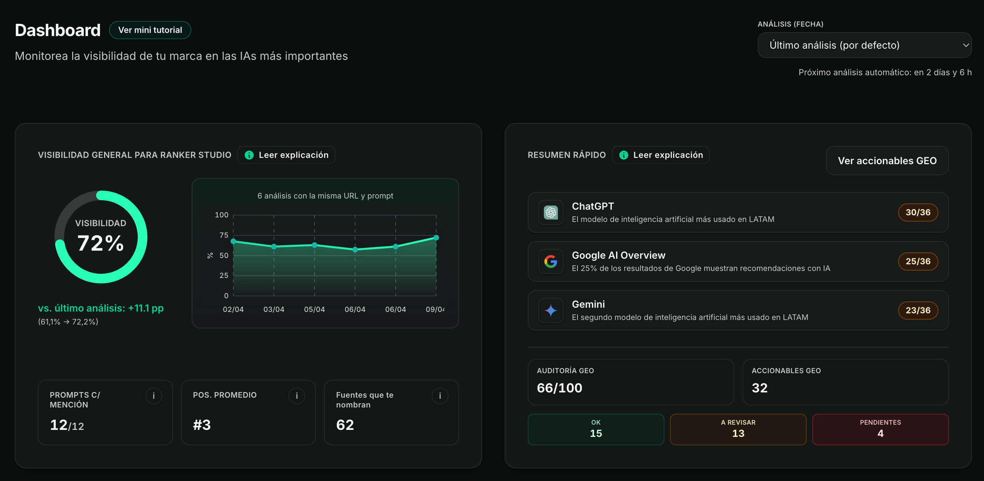984x481 pixels.
Task: Select the OK 15 status box
Action: (595, 430)
